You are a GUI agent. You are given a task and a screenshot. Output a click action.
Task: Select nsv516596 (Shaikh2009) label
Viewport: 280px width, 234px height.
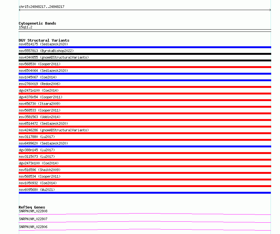pos(40,170)
